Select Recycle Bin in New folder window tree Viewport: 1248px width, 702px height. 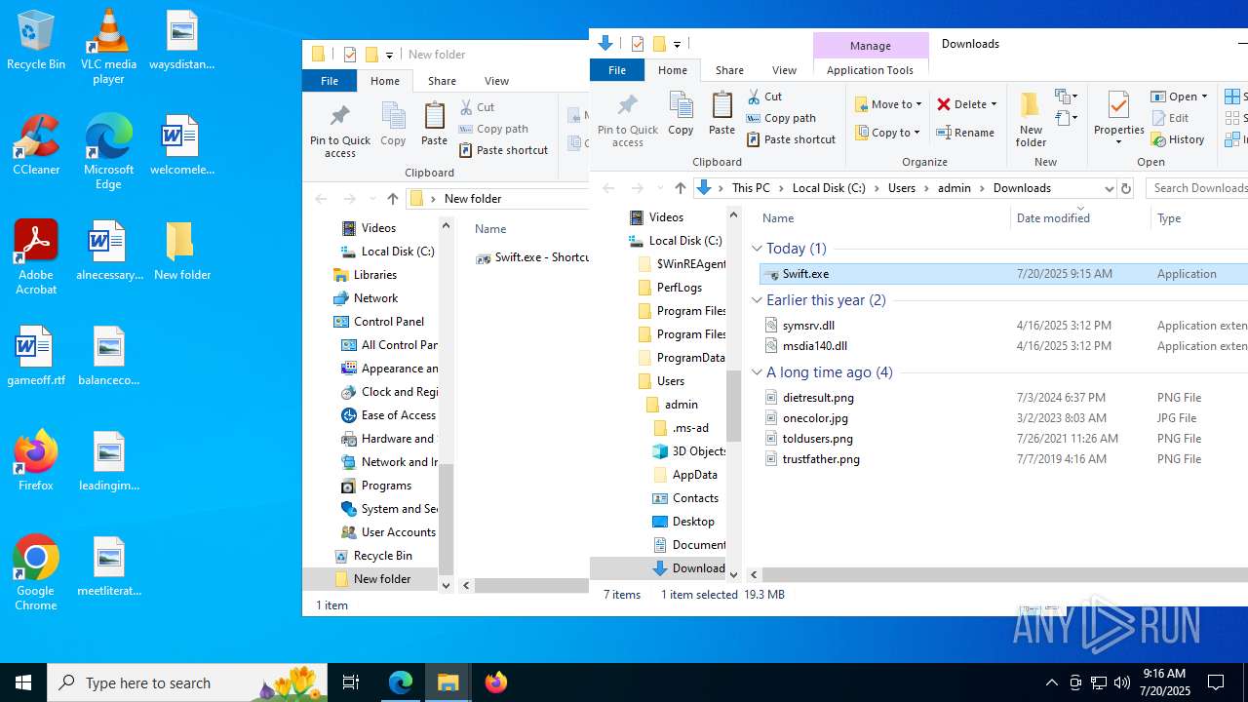[x=382, y=556]
